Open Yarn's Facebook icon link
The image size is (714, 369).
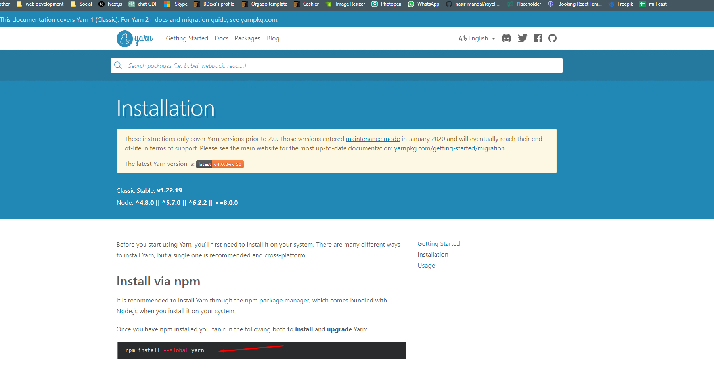538,38
